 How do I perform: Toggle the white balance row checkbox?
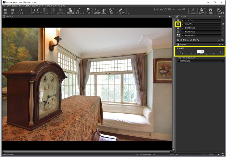coord(223,28)
